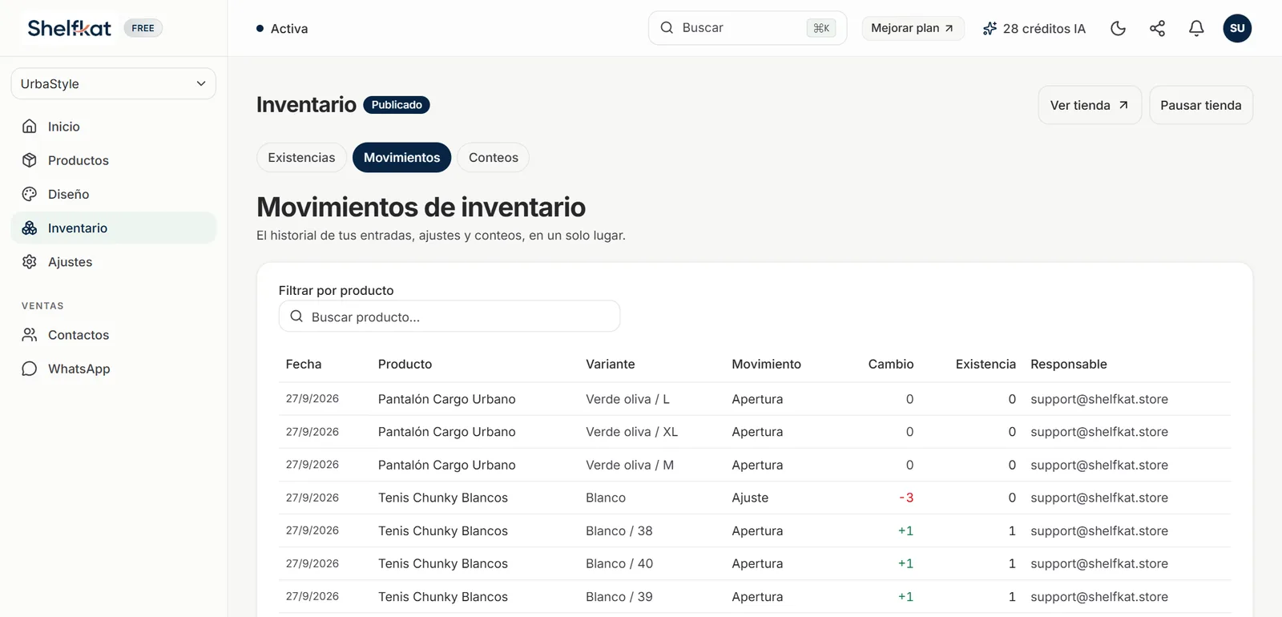Screen dimensions: 1282x617
Task: Click the Publicado status badge
Action: click(397, 105)
